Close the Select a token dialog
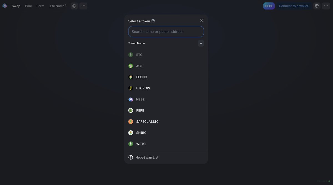 [x=201, y=21]
